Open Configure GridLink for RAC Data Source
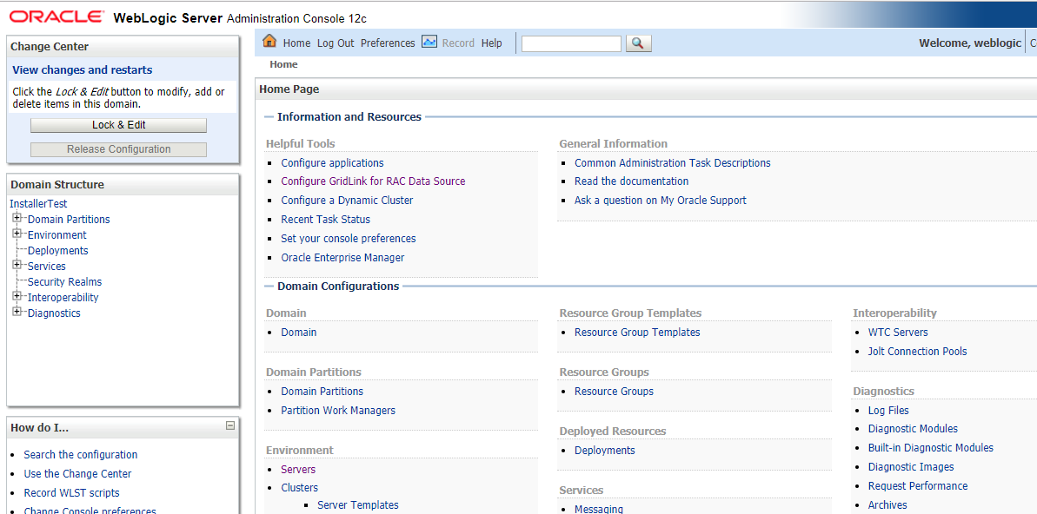Screen dimensions: 1037x514 click(x=373, y=181)
